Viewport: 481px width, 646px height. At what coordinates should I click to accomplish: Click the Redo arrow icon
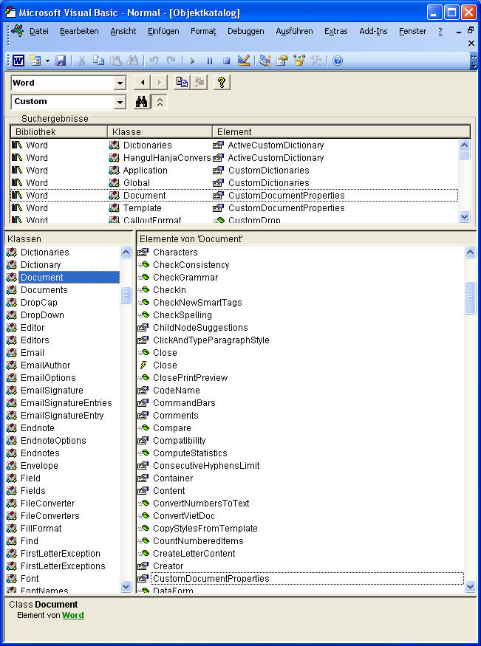click(x=171, y=61)
